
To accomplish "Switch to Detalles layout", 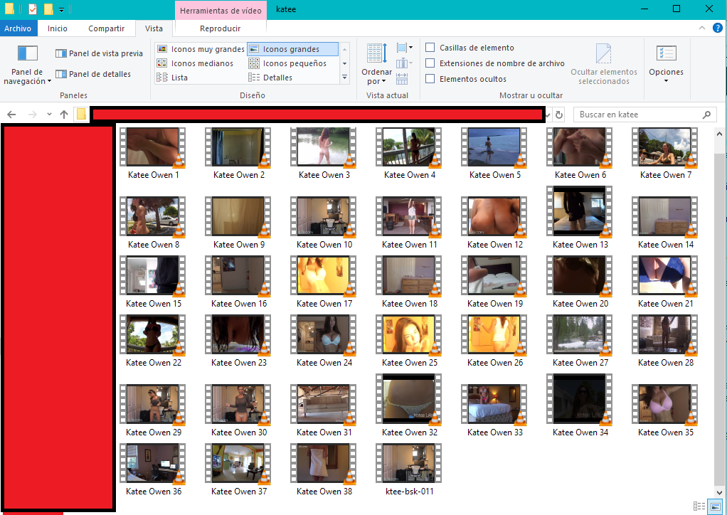I will (270, 78).
